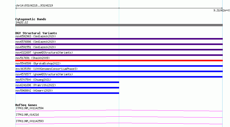Select the 14q32.12 band label
230x127 pixels.
(22, 22)
